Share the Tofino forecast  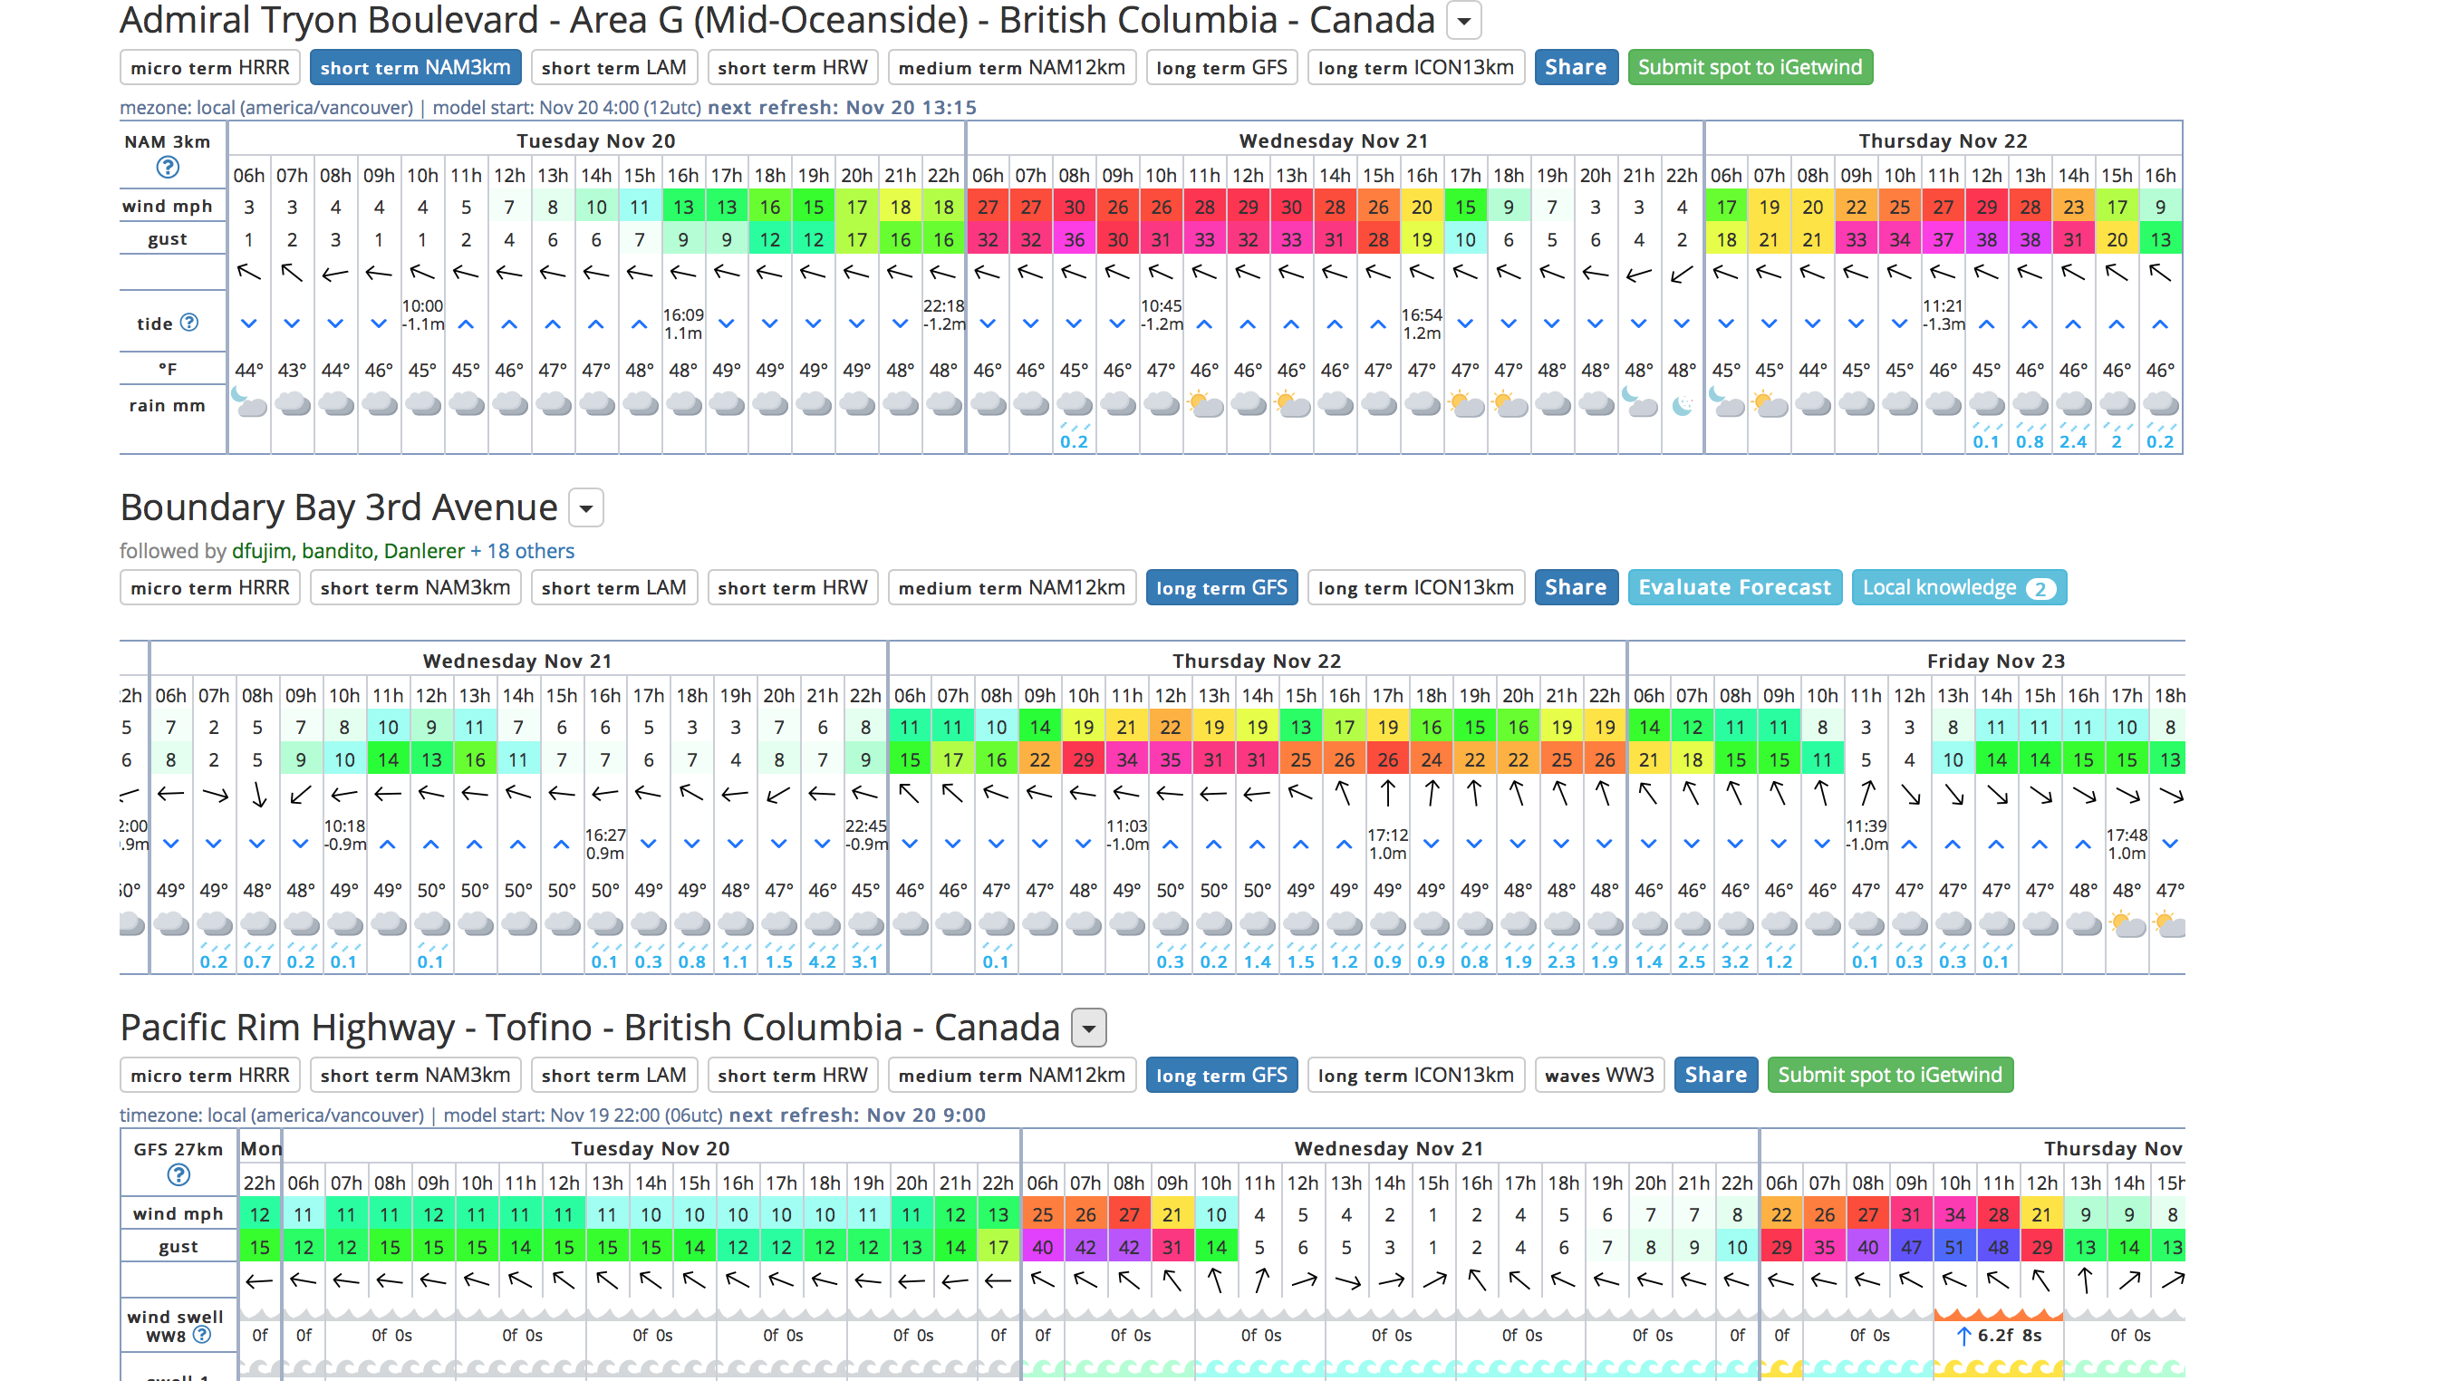1715,1075
